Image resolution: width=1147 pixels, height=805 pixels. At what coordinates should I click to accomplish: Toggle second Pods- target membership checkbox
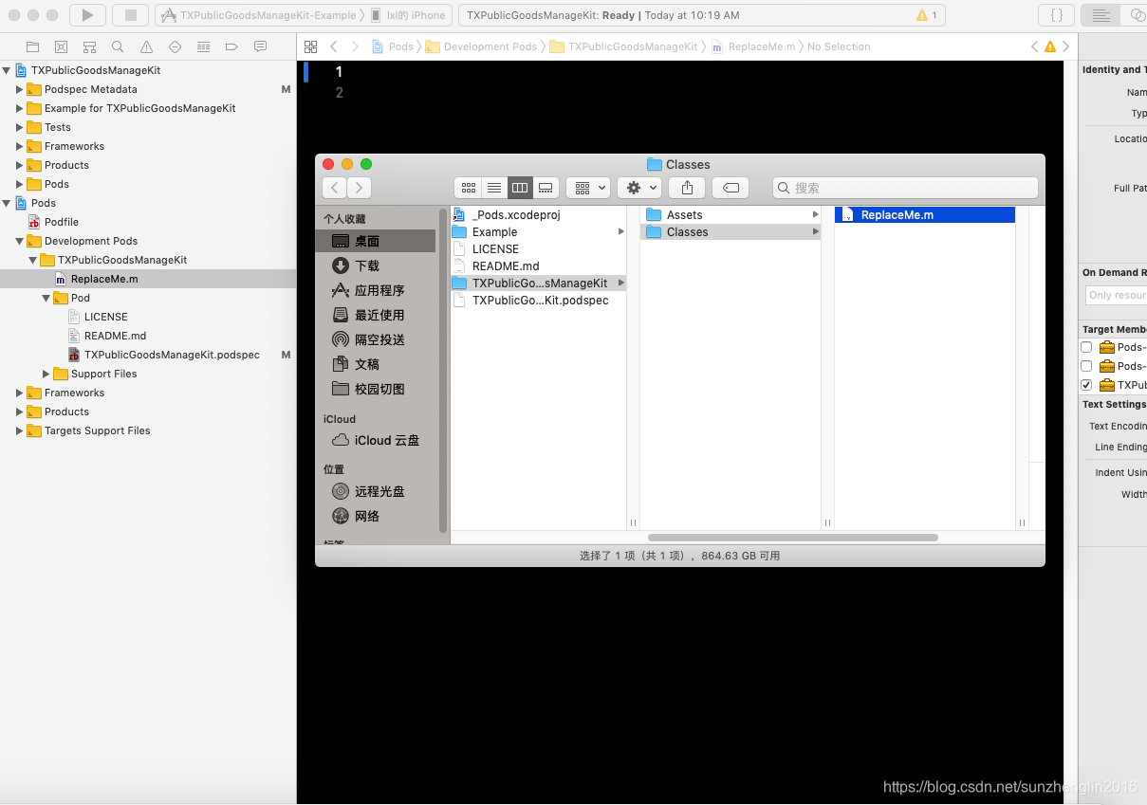coord(1086,366)
